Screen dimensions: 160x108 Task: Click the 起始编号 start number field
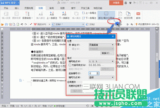93,73
